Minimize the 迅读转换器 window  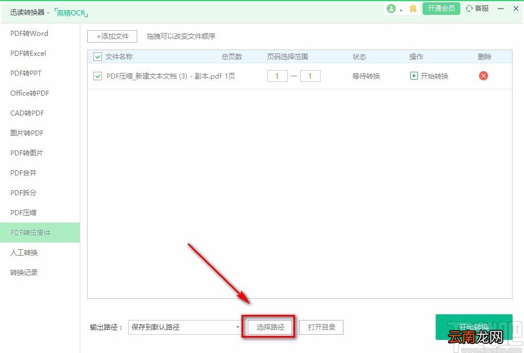[x=501, y=9]
